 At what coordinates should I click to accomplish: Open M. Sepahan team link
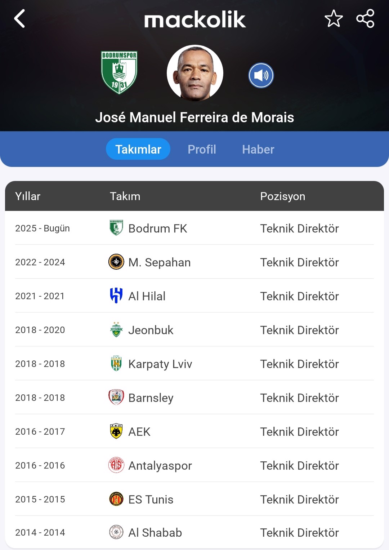click(x=160, y=262)
